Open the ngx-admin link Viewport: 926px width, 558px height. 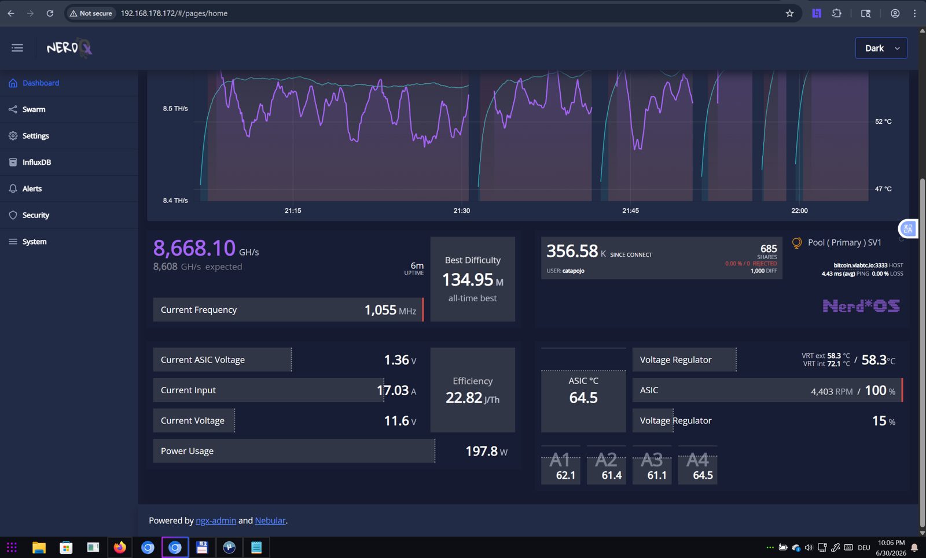click(216, 520)
